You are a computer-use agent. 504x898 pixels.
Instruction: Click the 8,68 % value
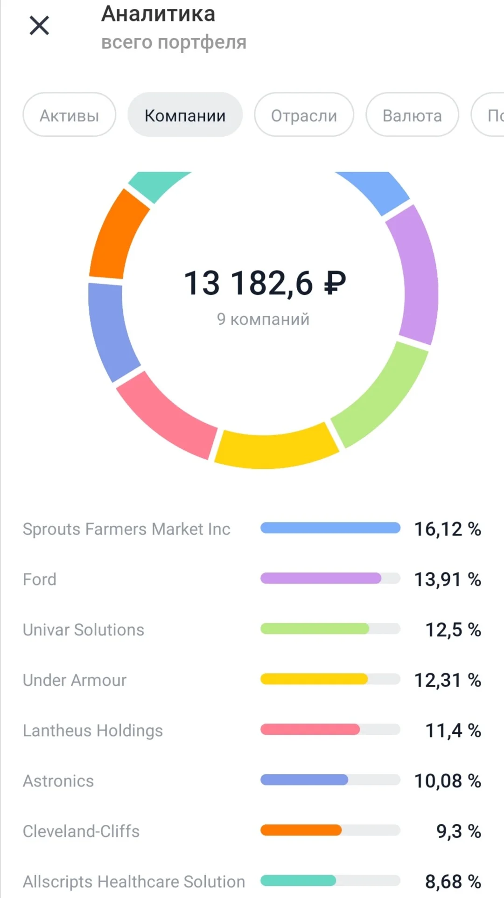[x=453, y=882]
